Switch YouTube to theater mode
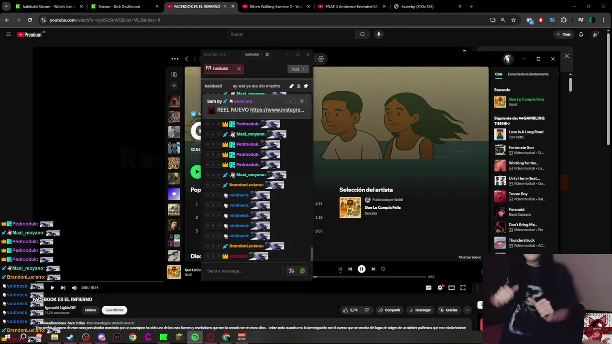This screenshot has height=344, width=612. 451,288
